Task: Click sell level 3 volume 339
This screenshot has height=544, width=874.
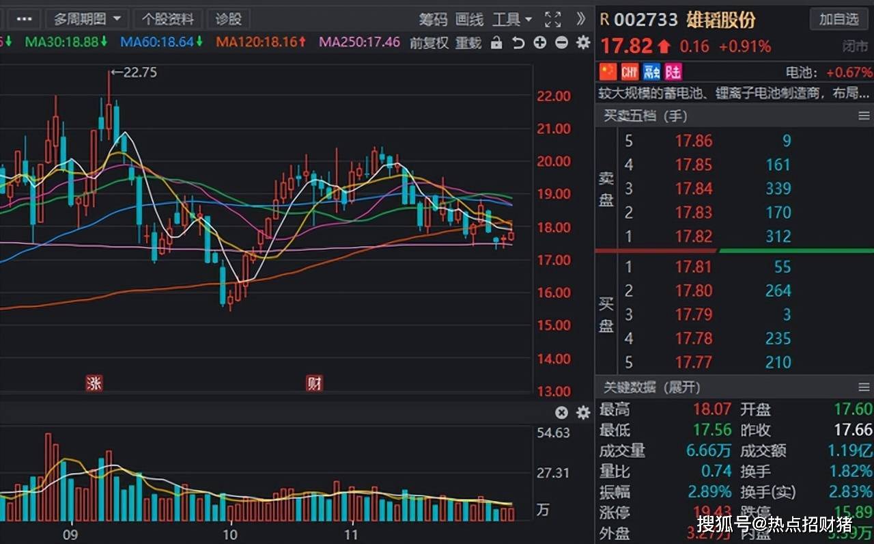Action: point(778,189)
